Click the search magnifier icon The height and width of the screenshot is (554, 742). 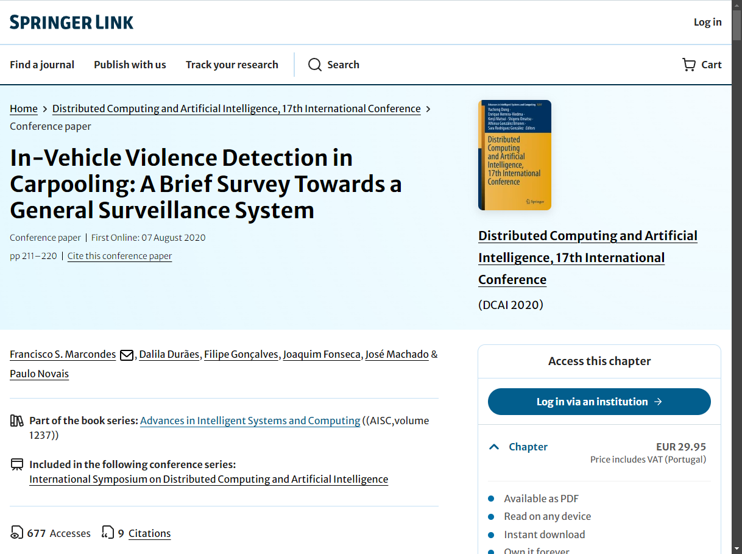coord(314,65)
